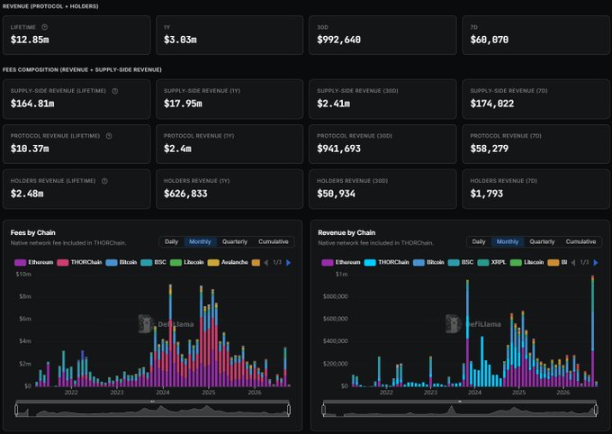Switch Fees by Chain to Daily view
The height and width of the screenshot is (434, 612).
point(171,242)
